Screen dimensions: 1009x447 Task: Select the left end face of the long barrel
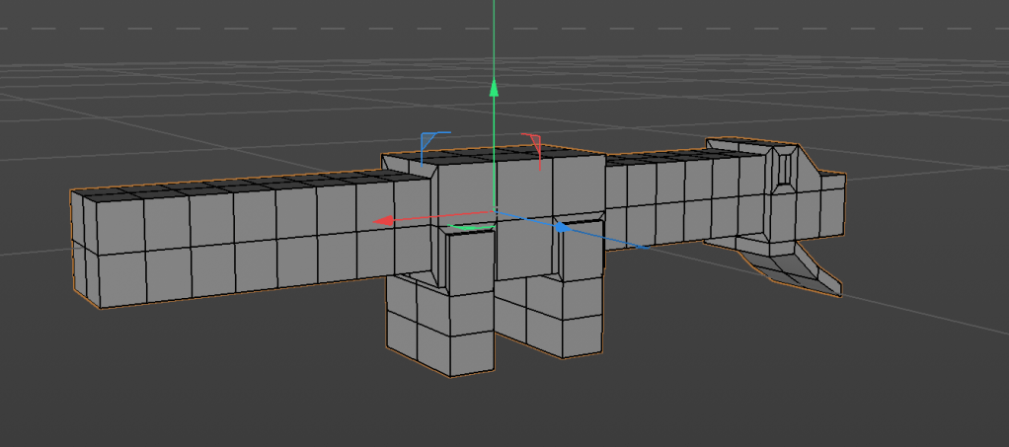click(83, 249)
